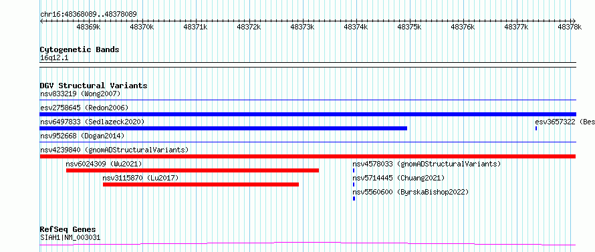
Task: Open the nsv6497833 (Sedlazeck2020) label
Action: tap(92, 122)
